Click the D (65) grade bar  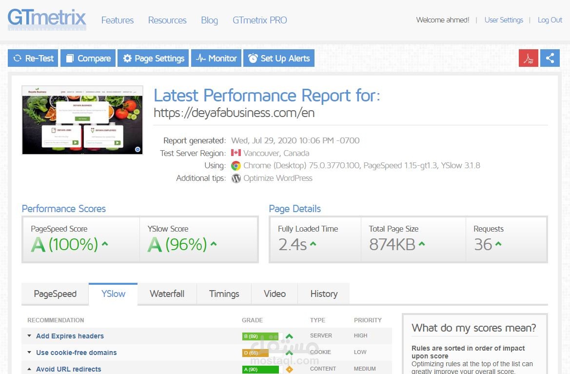click(256, 353)
